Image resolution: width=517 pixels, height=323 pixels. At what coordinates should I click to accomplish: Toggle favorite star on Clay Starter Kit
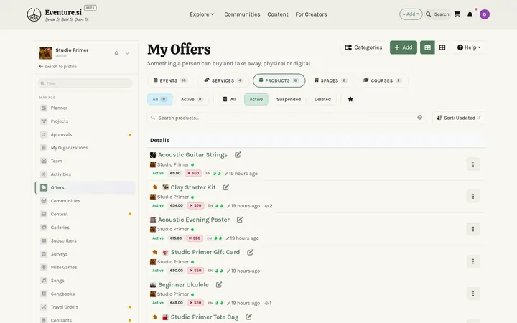(x=154, y=187)
